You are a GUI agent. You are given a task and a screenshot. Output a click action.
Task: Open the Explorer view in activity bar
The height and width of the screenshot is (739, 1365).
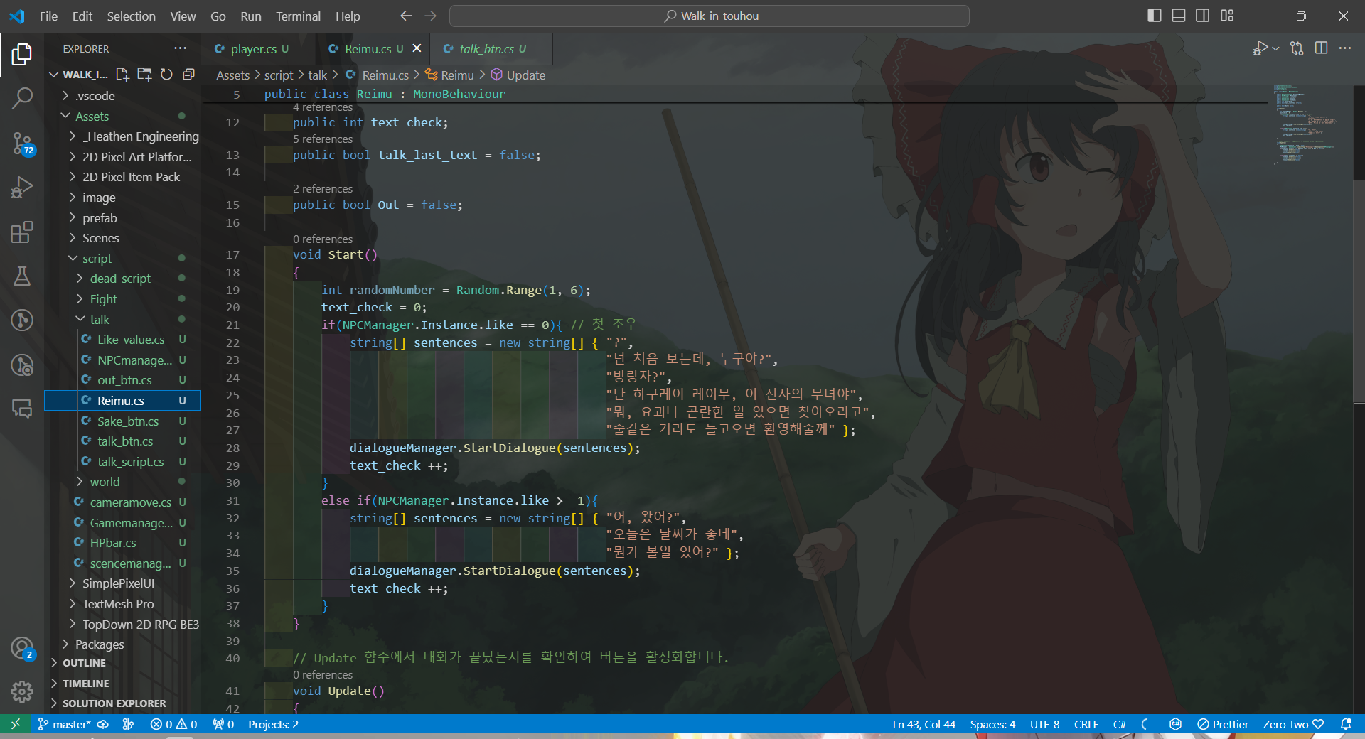[22, 54]
